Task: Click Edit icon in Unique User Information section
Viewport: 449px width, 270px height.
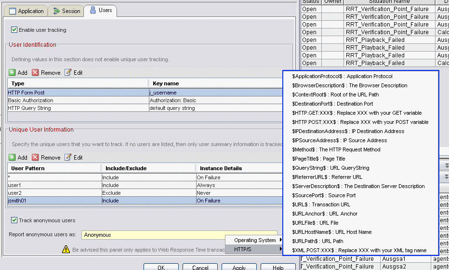Action: [x=68, y=157]
